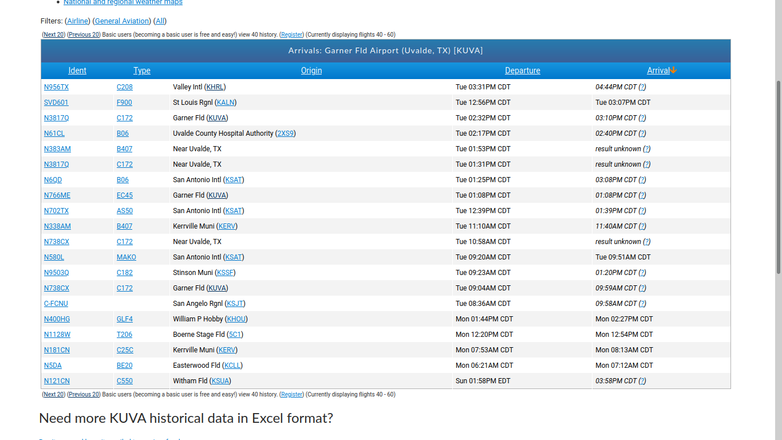Open flight N181CN
This screenshot has width=782, height=440.
tap(57, 350)
